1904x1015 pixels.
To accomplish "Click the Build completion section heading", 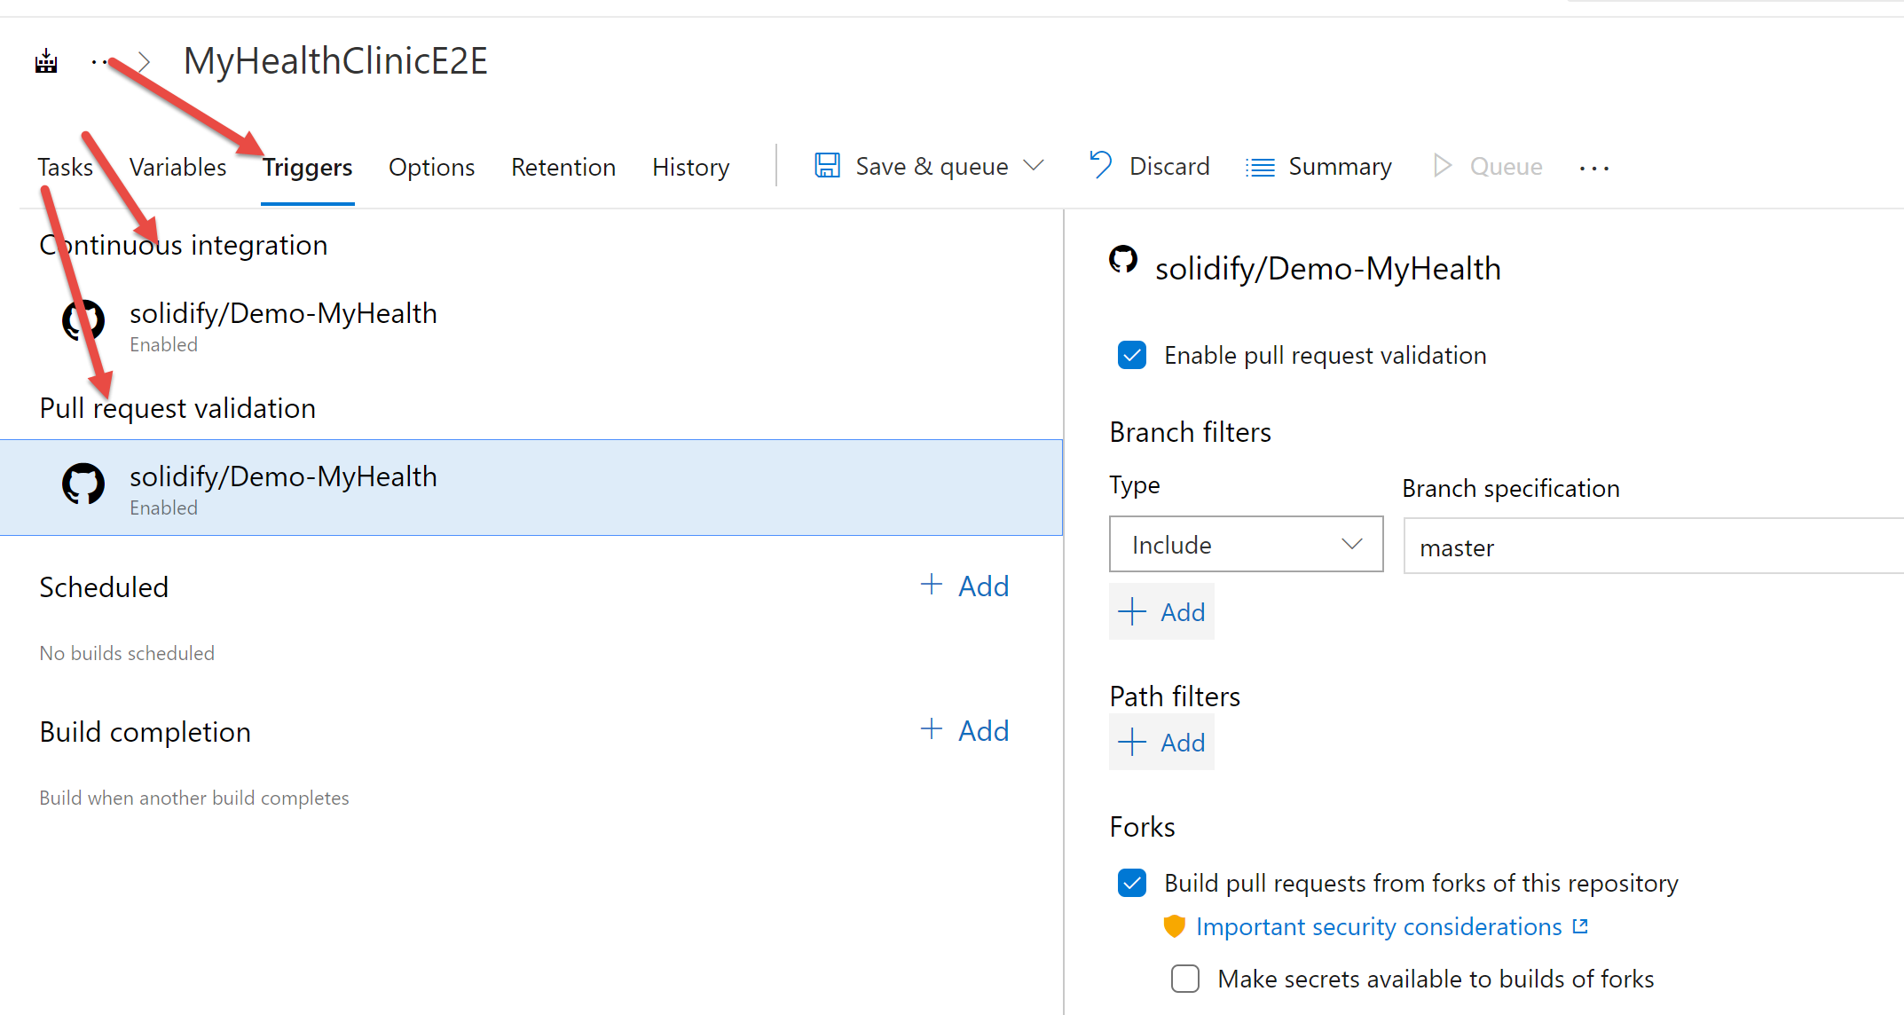I will [145, 732].
